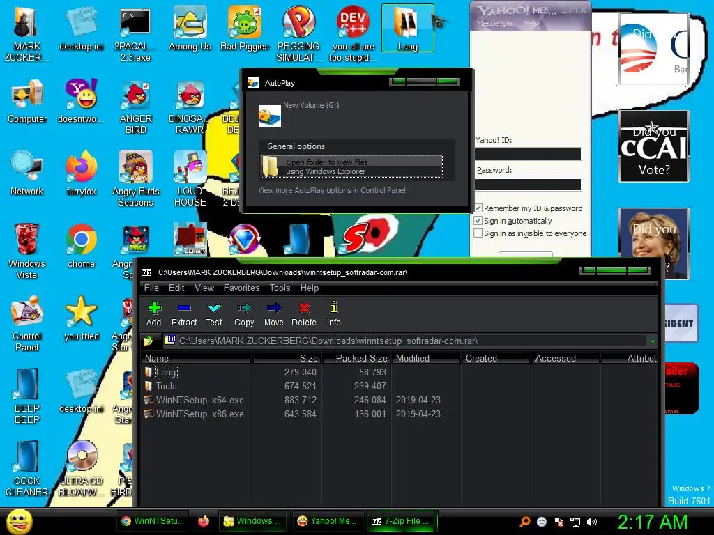
Task: Click the Extract toolbar icon in 7-Zip
Action: click(184, 314)
